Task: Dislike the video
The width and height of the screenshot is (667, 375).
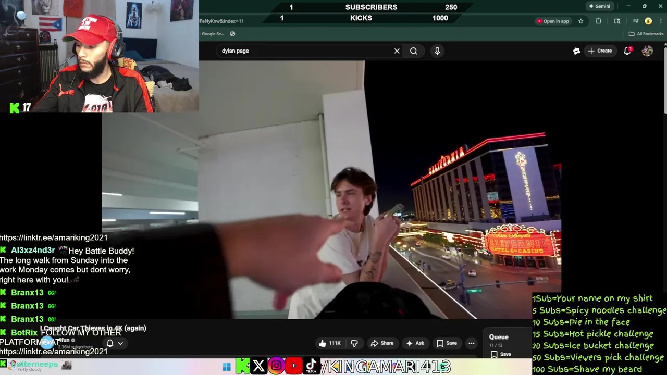Action: point(354,343)
